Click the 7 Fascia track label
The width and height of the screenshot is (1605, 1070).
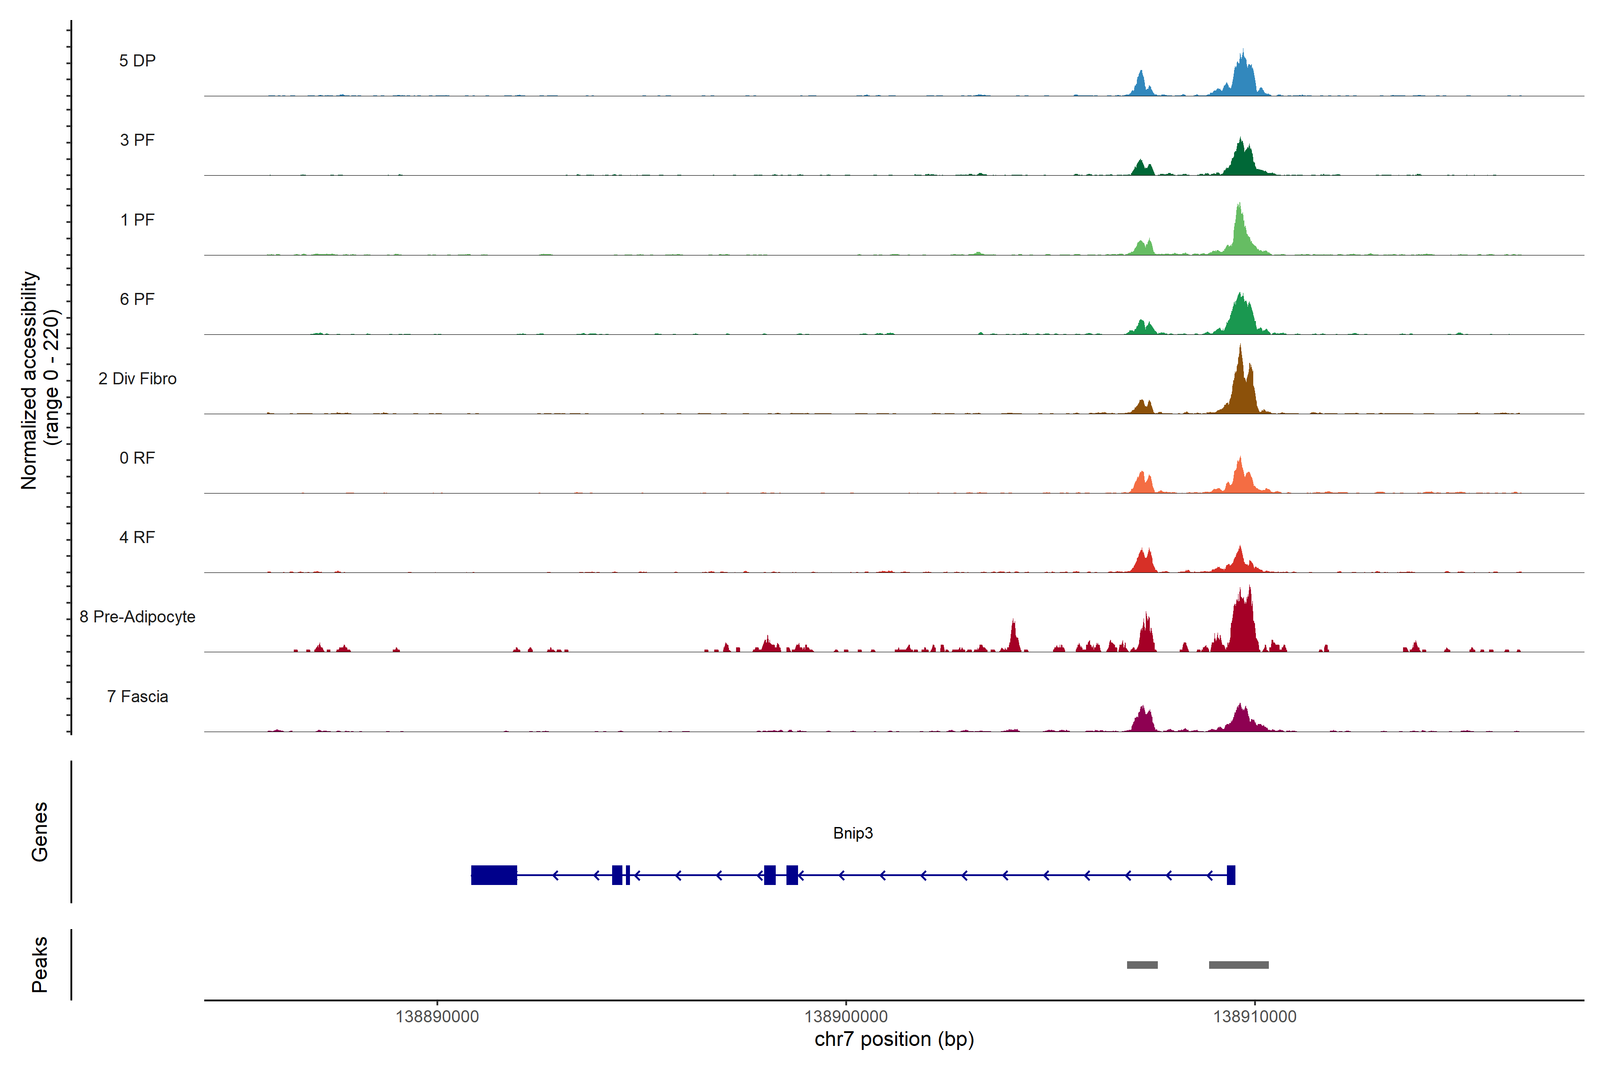[137, 696]
